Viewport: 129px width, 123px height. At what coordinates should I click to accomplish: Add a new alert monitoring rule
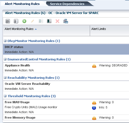pyautogui.click(x=24, y=21)
